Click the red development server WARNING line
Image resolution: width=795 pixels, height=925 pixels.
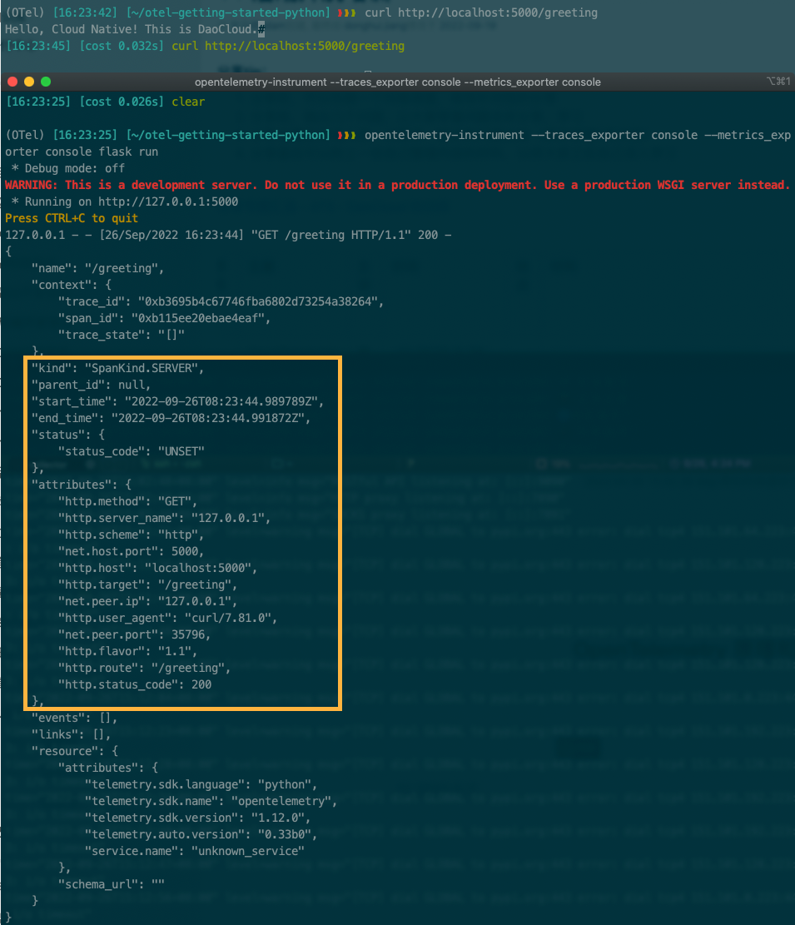397,185
